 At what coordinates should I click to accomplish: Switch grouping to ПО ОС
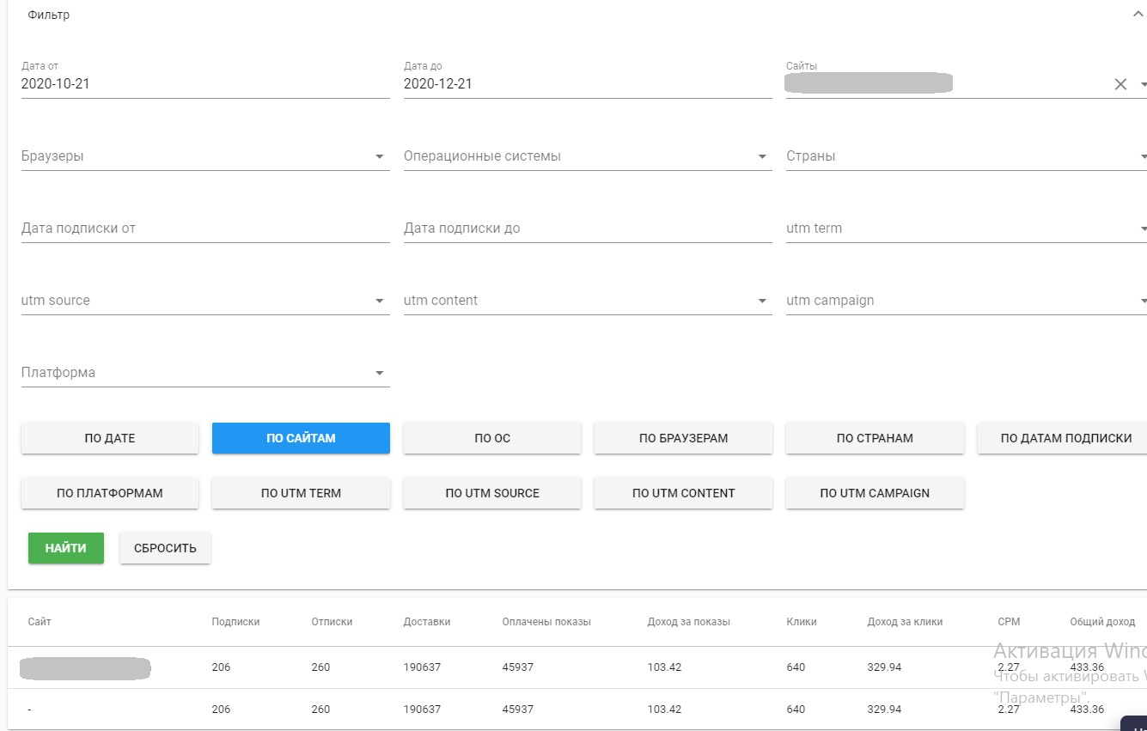coord(492,438)
